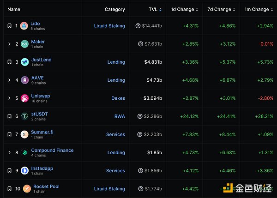The width and height of the screenshot is (277, 198).
Task: Click the Rocket Pool logo icon
Action: click(x=26, y=189)
